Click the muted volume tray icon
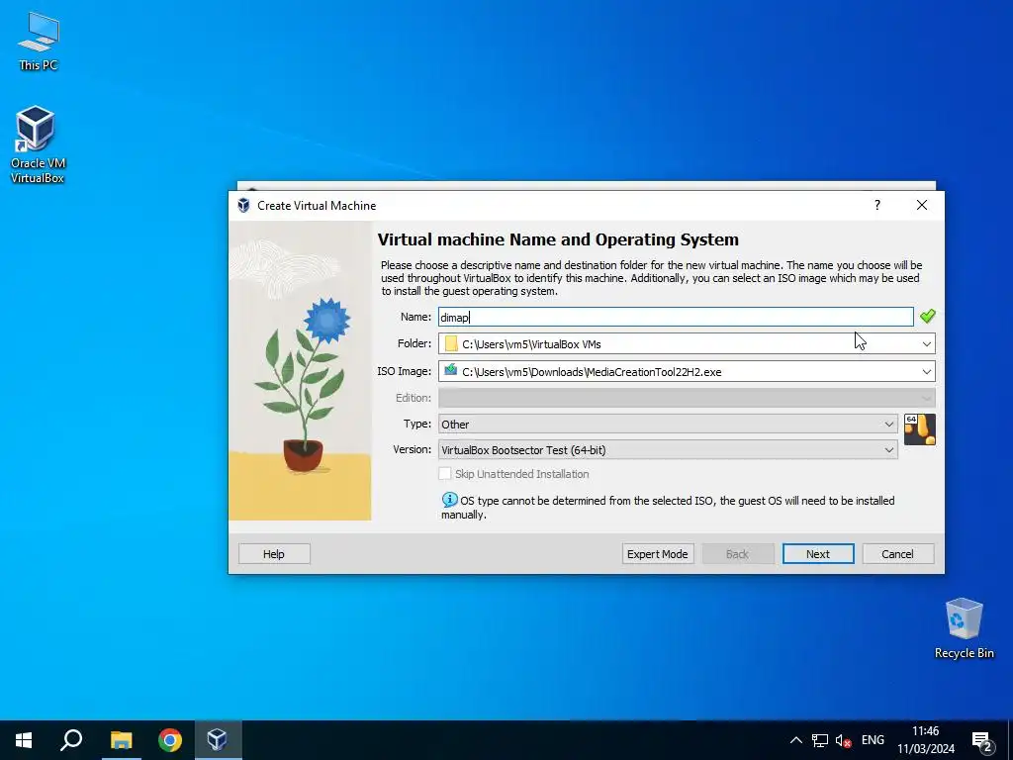Viewport: 1013px width, 760px height. tap(843, 740)
